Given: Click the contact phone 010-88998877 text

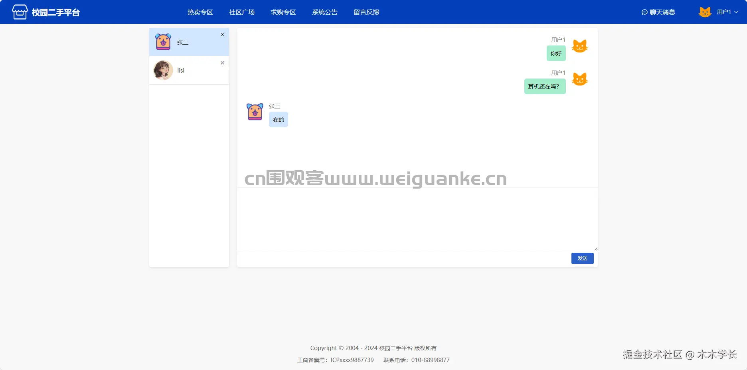Looking at the screenshot, I should tap(417, 360).
